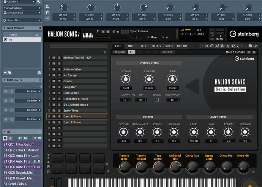Select layer L1 button
The height and width of the screenshot is (187, 262).
pos(131,52)
